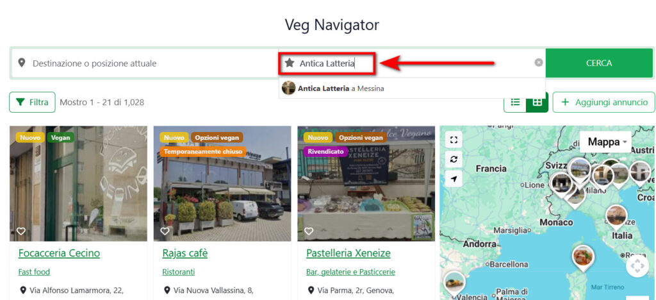Click the fullscreen icon on the map

pos(454,140)
